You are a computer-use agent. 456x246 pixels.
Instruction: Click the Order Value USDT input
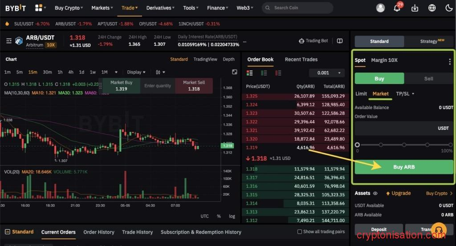pos(404,128)
